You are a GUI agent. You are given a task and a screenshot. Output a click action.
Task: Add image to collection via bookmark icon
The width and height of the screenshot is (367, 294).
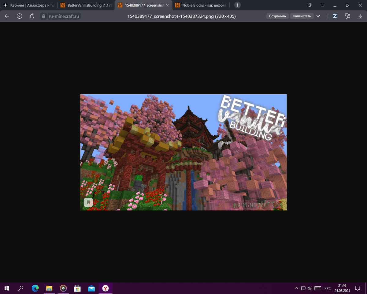88,202
